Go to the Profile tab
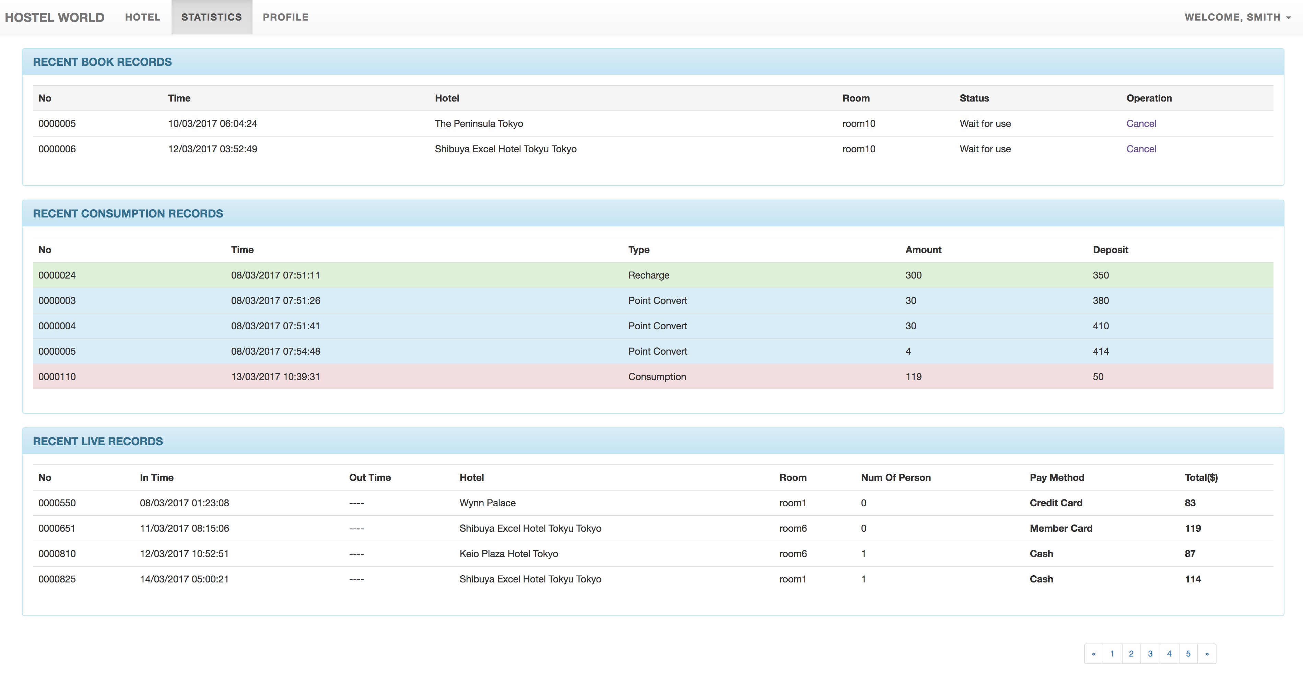The image size is (1303, 673). pyautogui.click(x=285, y=17)
